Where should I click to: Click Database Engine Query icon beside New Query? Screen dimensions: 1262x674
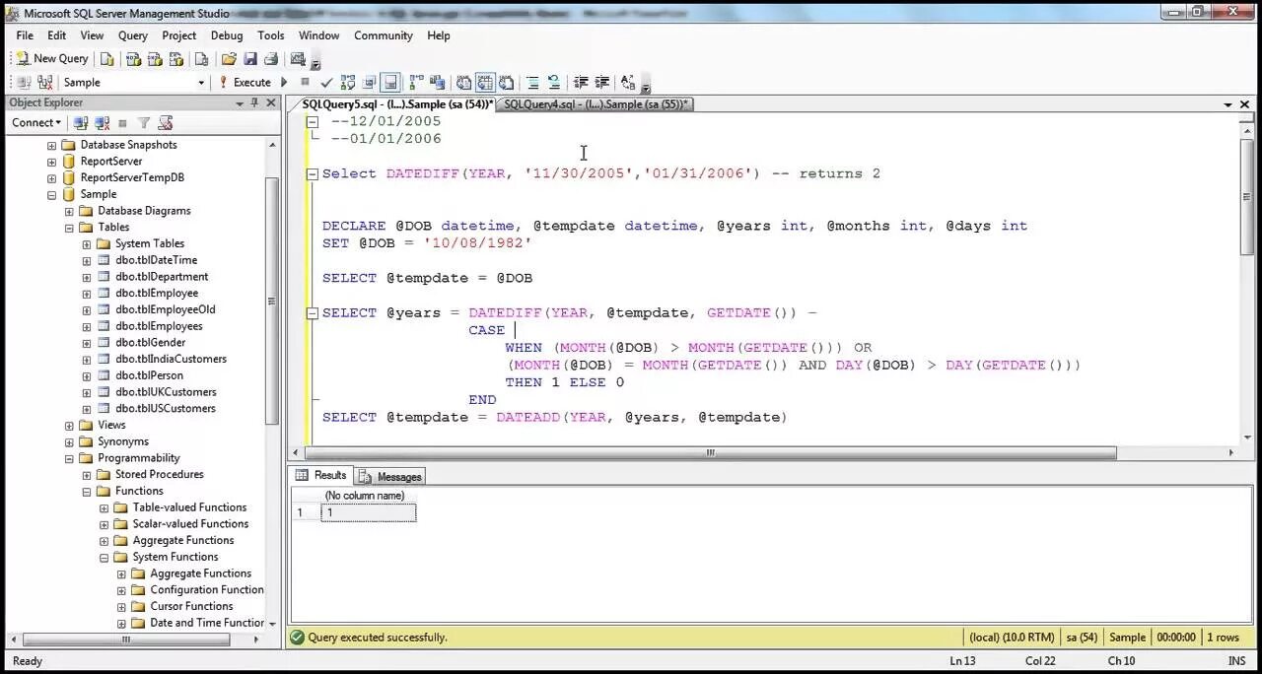click(107, 59)
